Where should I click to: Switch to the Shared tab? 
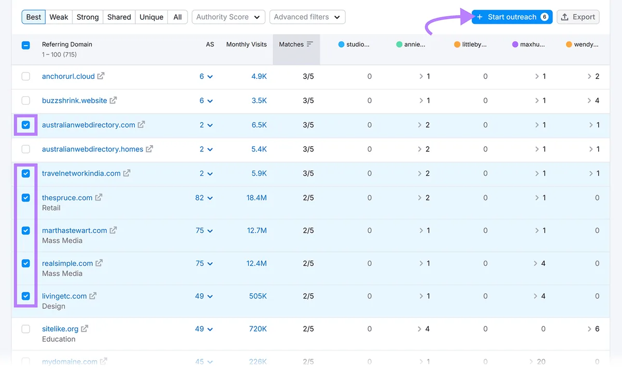coord(119,17)
